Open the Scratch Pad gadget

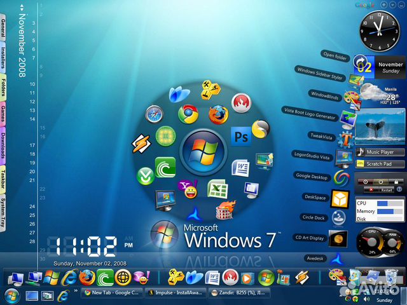pos(380,164)
